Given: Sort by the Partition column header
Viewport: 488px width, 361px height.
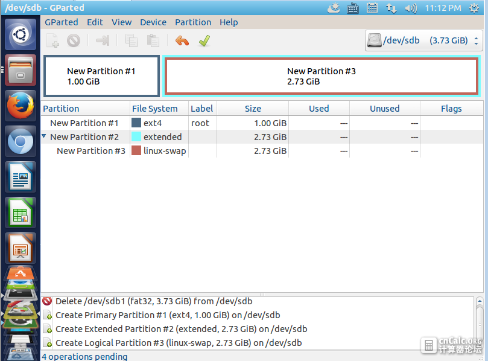Looking at the screenshot, I should point(85,109).
